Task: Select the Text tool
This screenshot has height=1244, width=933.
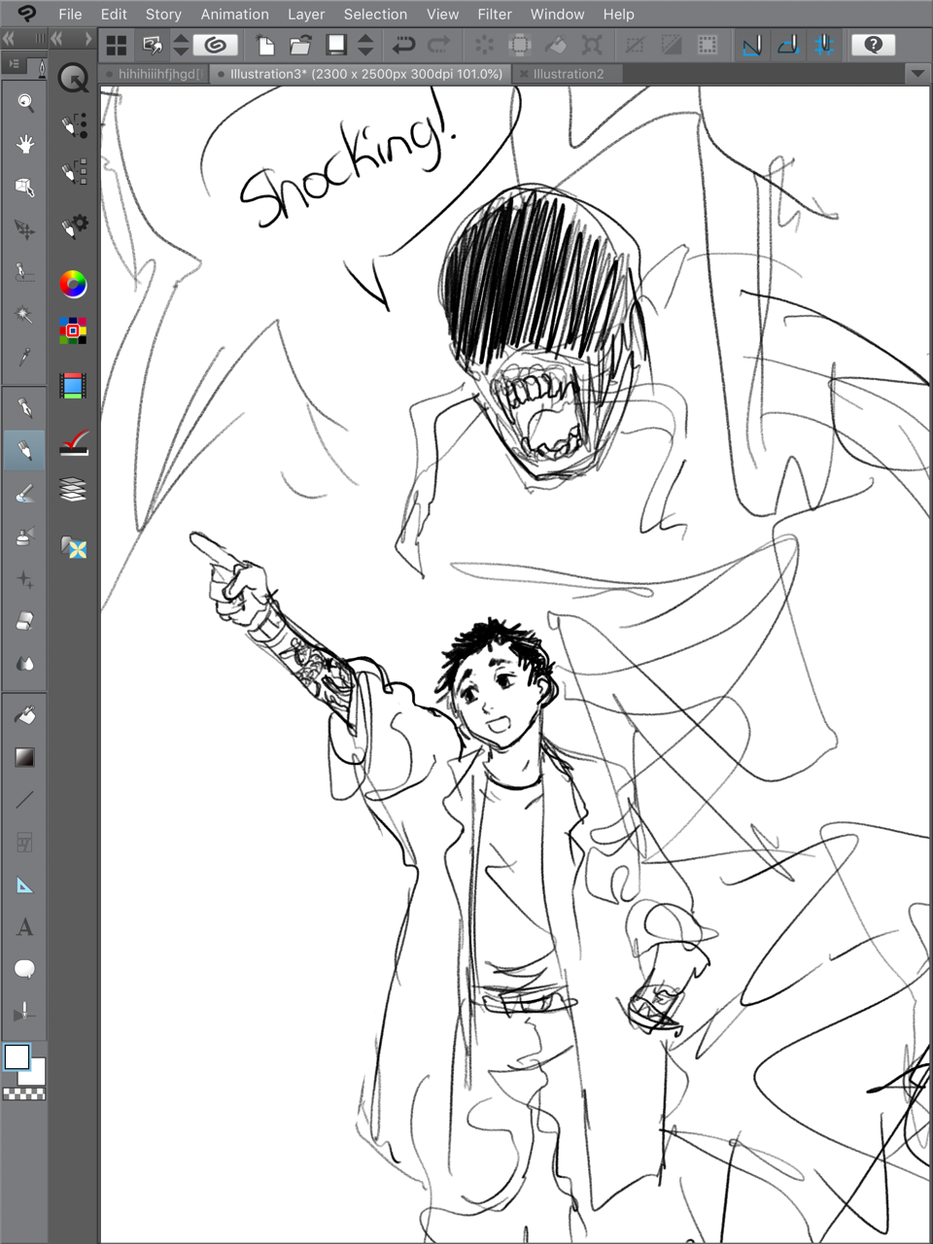Action: click(24, 927)
